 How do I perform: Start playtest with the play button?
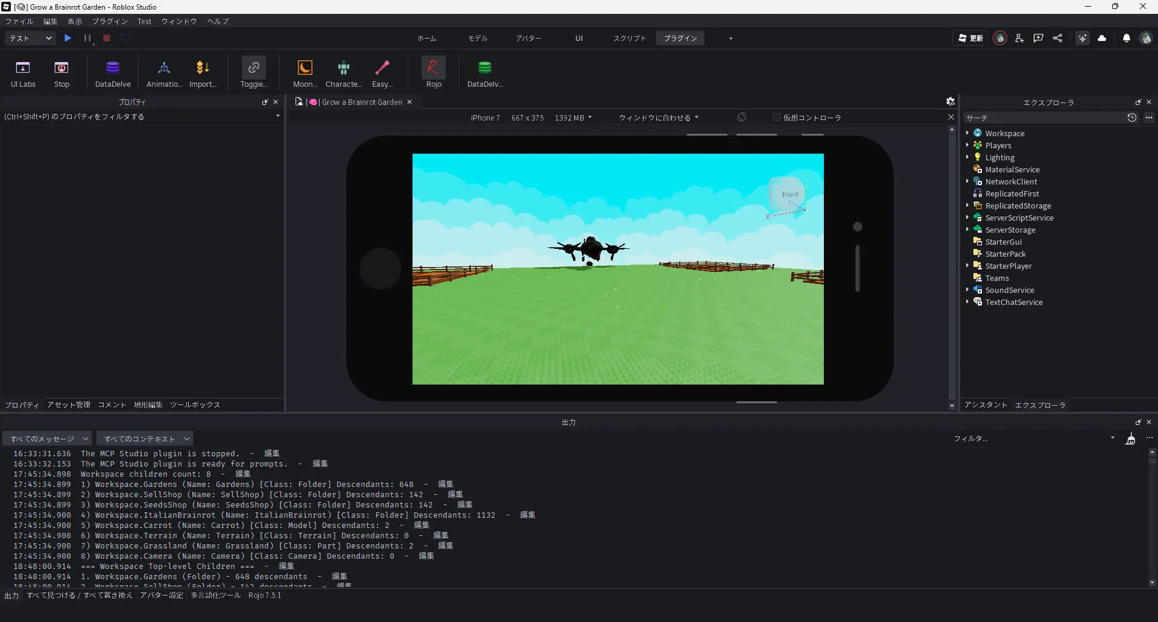[x=68, y=38]
